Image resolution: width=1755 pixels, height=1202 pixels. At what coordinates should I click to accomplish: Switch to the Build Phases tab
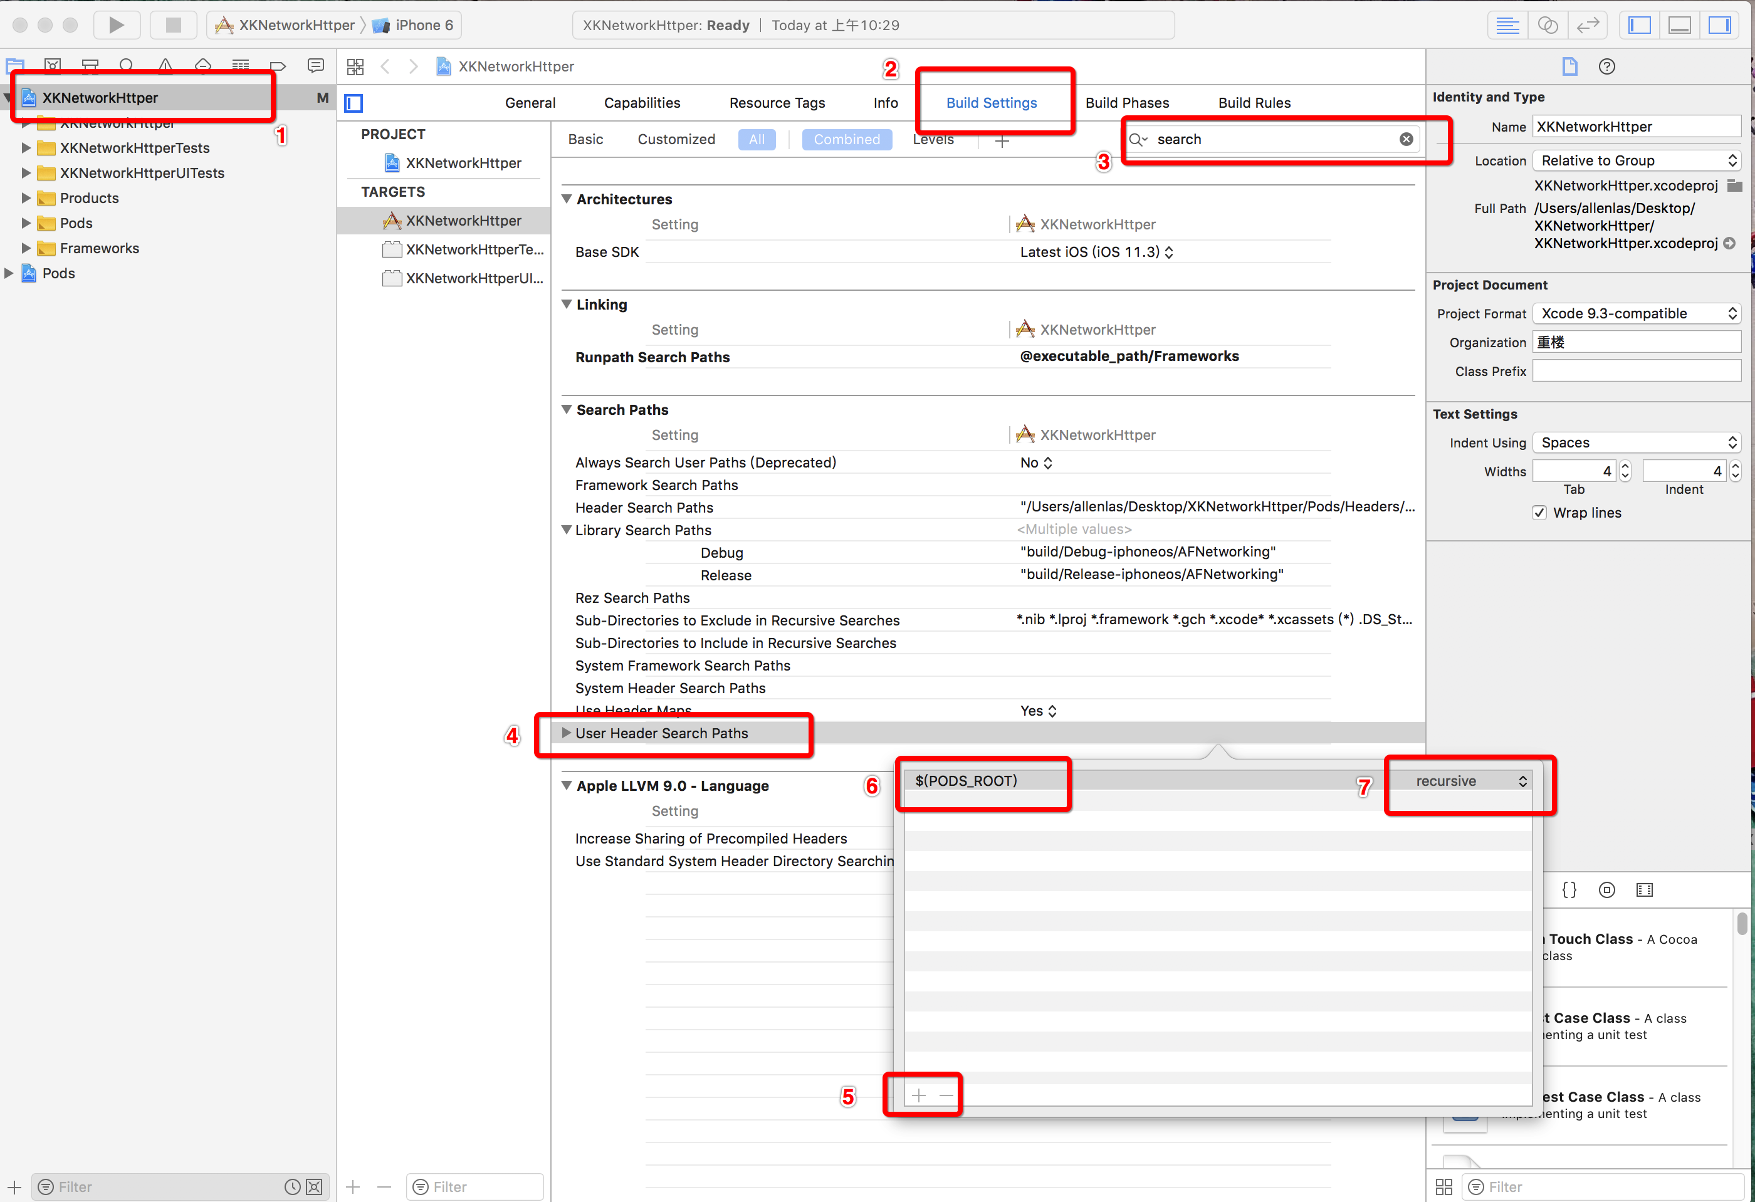point(1127,103)
